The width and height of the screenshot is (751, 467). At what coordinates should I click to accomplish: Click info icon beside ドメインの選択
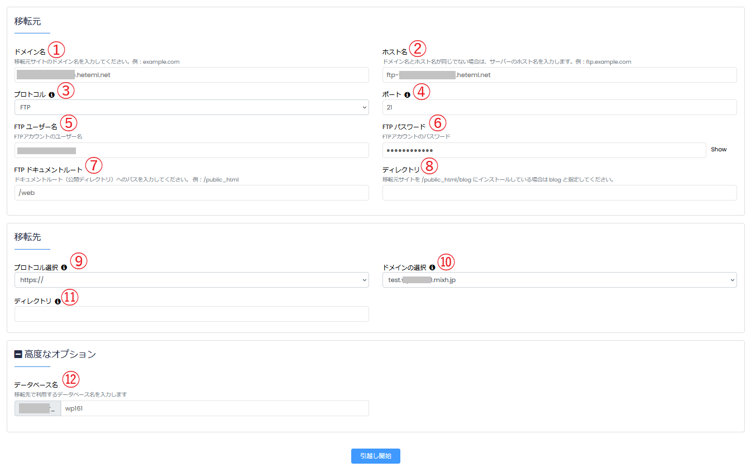coord(432,268)
